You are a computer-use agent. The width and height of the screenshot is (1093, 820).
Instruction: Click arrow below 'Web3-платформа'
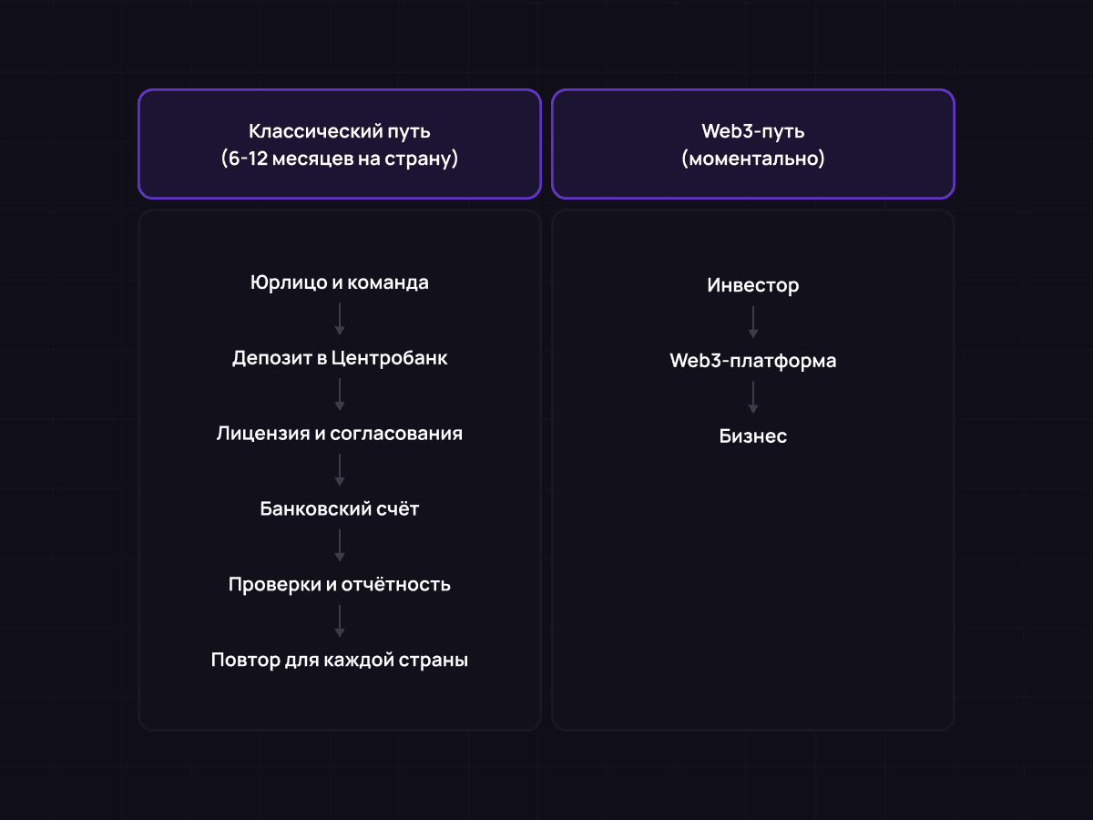[x=752, y=398]
